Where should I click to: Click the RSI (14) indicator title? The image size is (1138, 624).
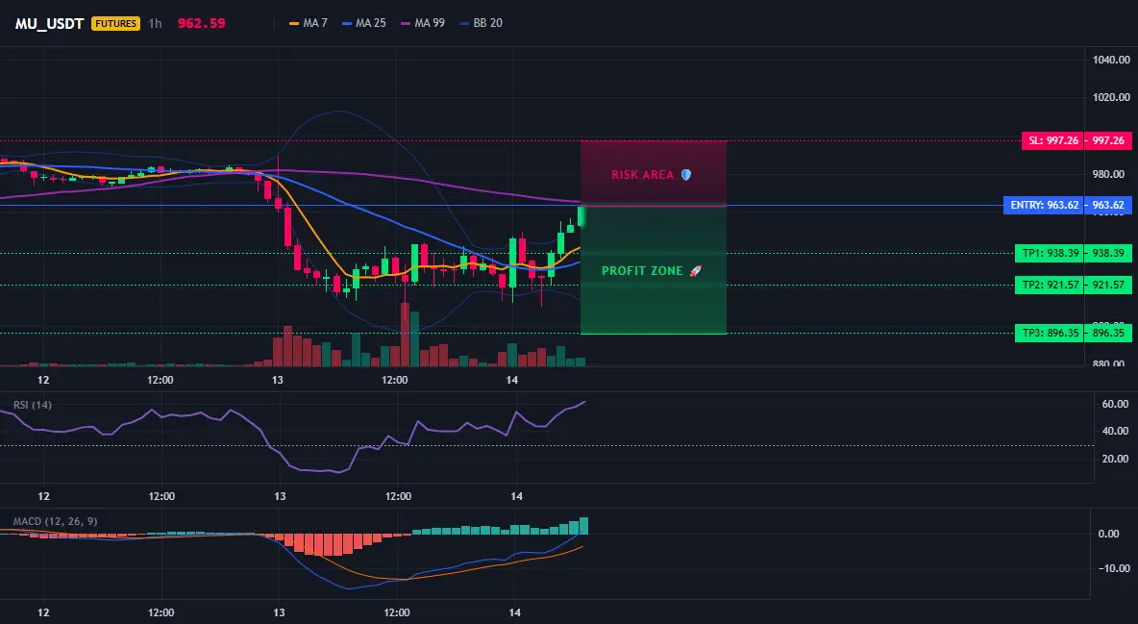33,405
